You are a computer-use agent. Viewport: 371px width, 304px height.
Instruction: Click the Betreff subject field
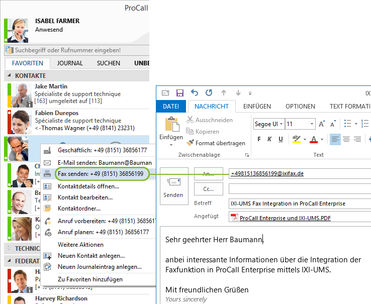(x=300, y=204)
